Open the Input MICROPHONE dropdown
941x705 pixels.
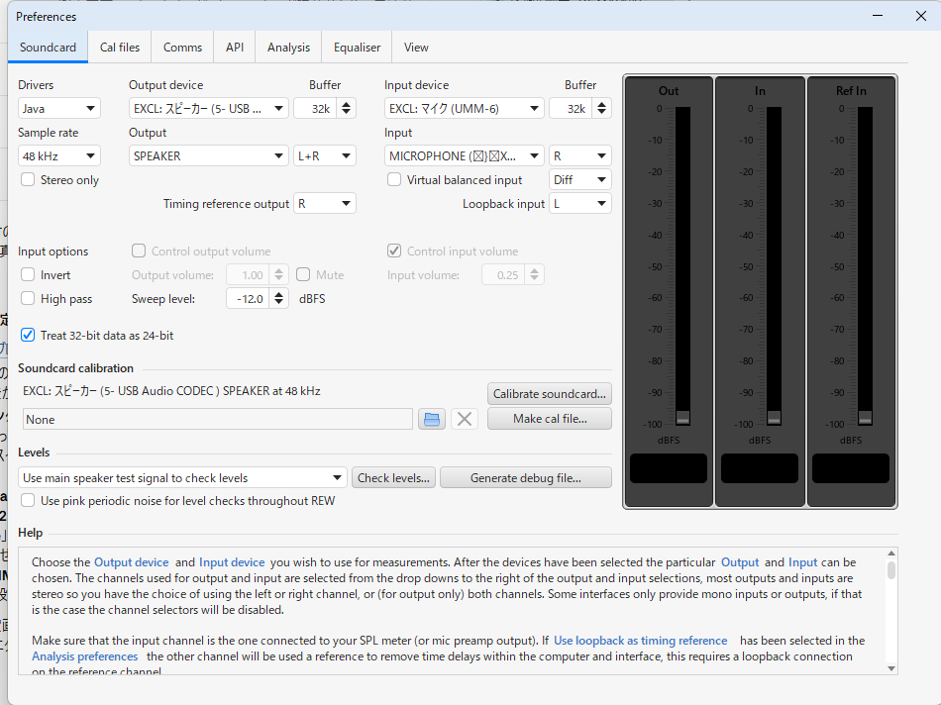(464, 156)
